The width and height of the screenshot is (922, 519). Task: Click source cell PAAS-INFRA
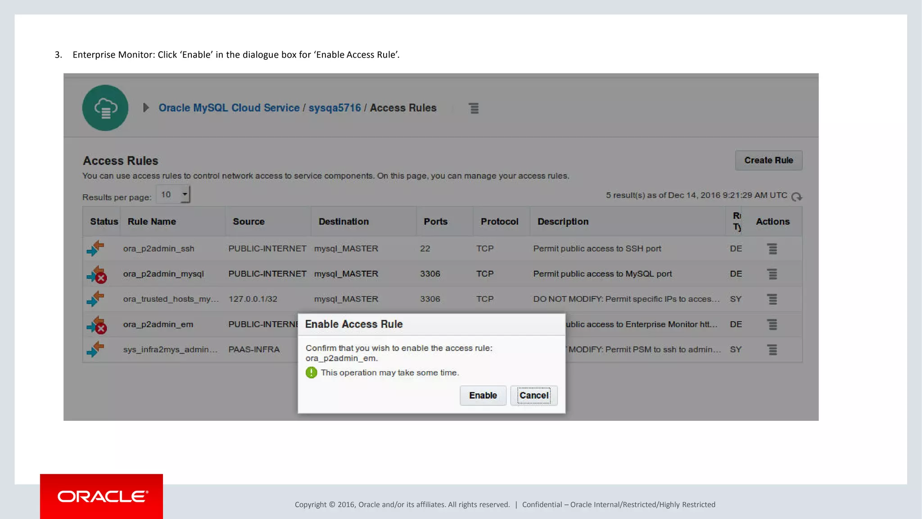coord(254,350)
